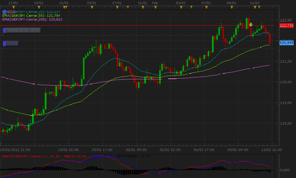Click the blue 121,899 price tag
This screenshot has height=178, width=296.
click(x=287, y=43)
